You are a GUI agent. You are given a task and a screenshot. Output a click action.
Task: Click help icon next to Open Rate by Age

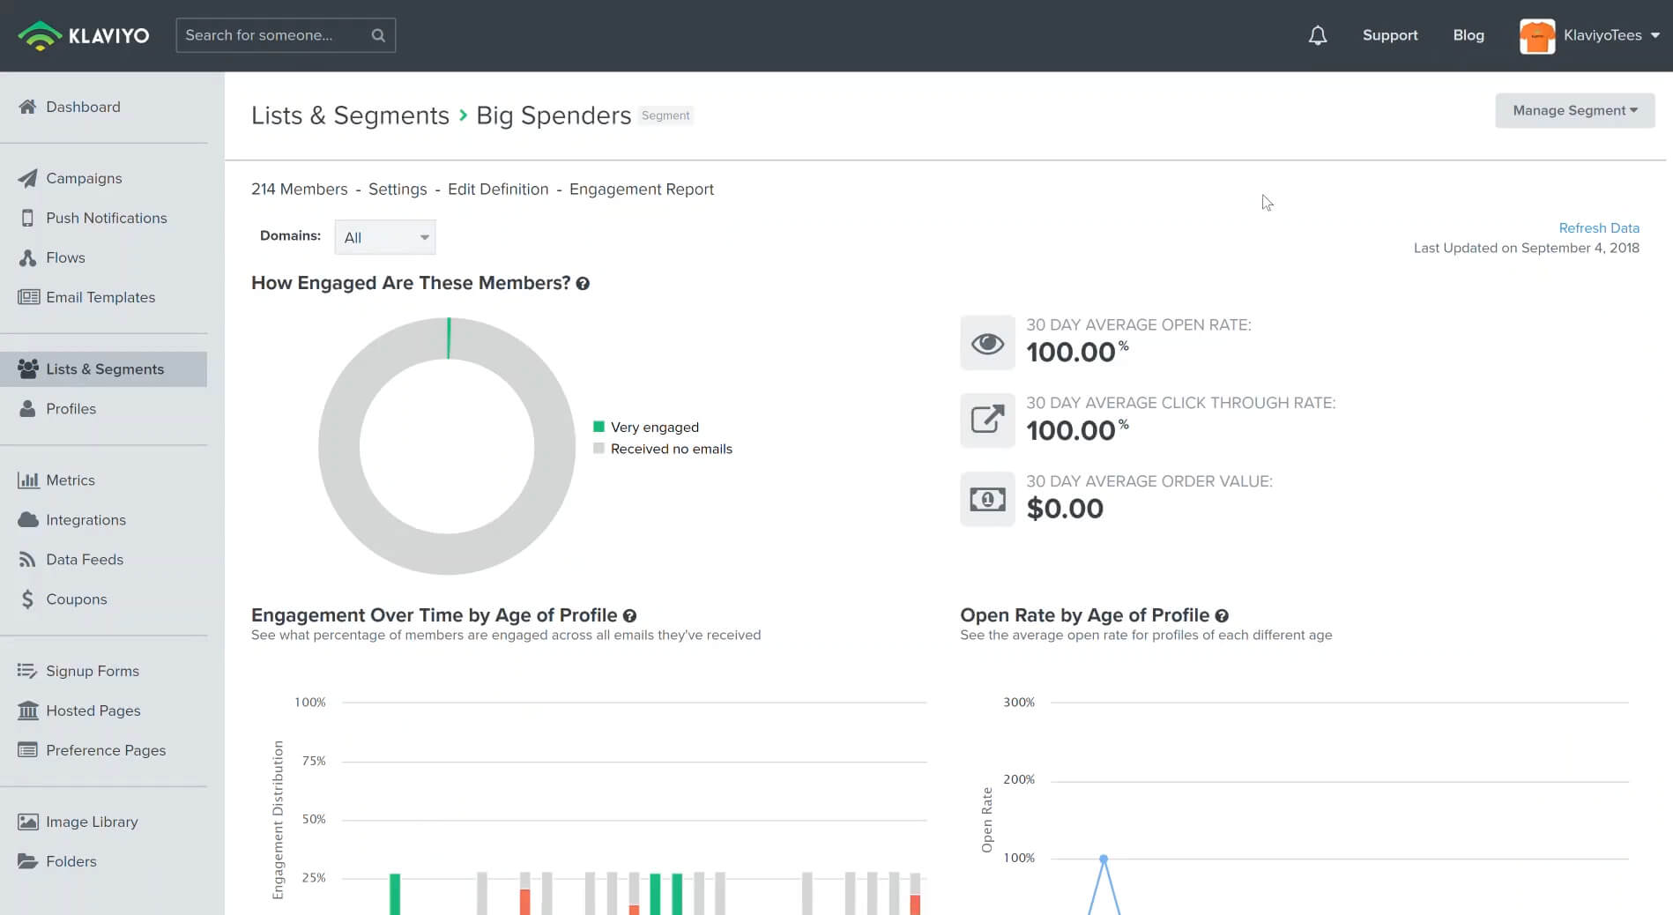coord(1222,616)
